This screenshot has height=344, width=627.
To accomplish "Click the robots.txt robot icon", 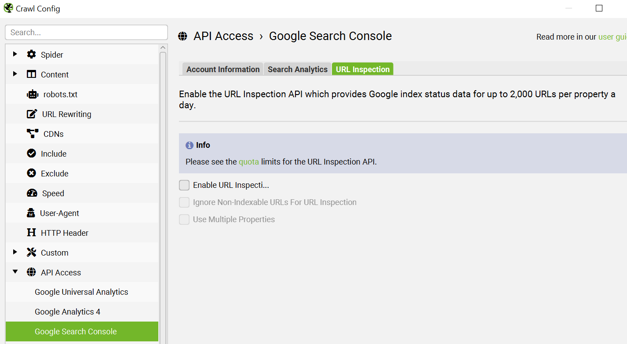I will tap(33, 94).
